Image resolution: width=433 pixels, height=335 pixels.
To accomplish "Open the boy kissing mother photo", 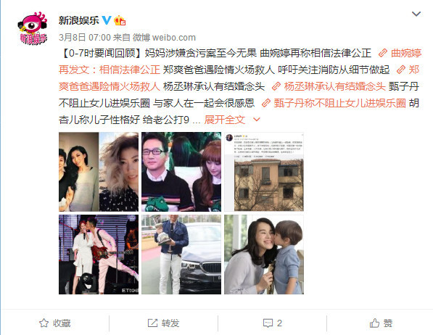I will 264,255.
